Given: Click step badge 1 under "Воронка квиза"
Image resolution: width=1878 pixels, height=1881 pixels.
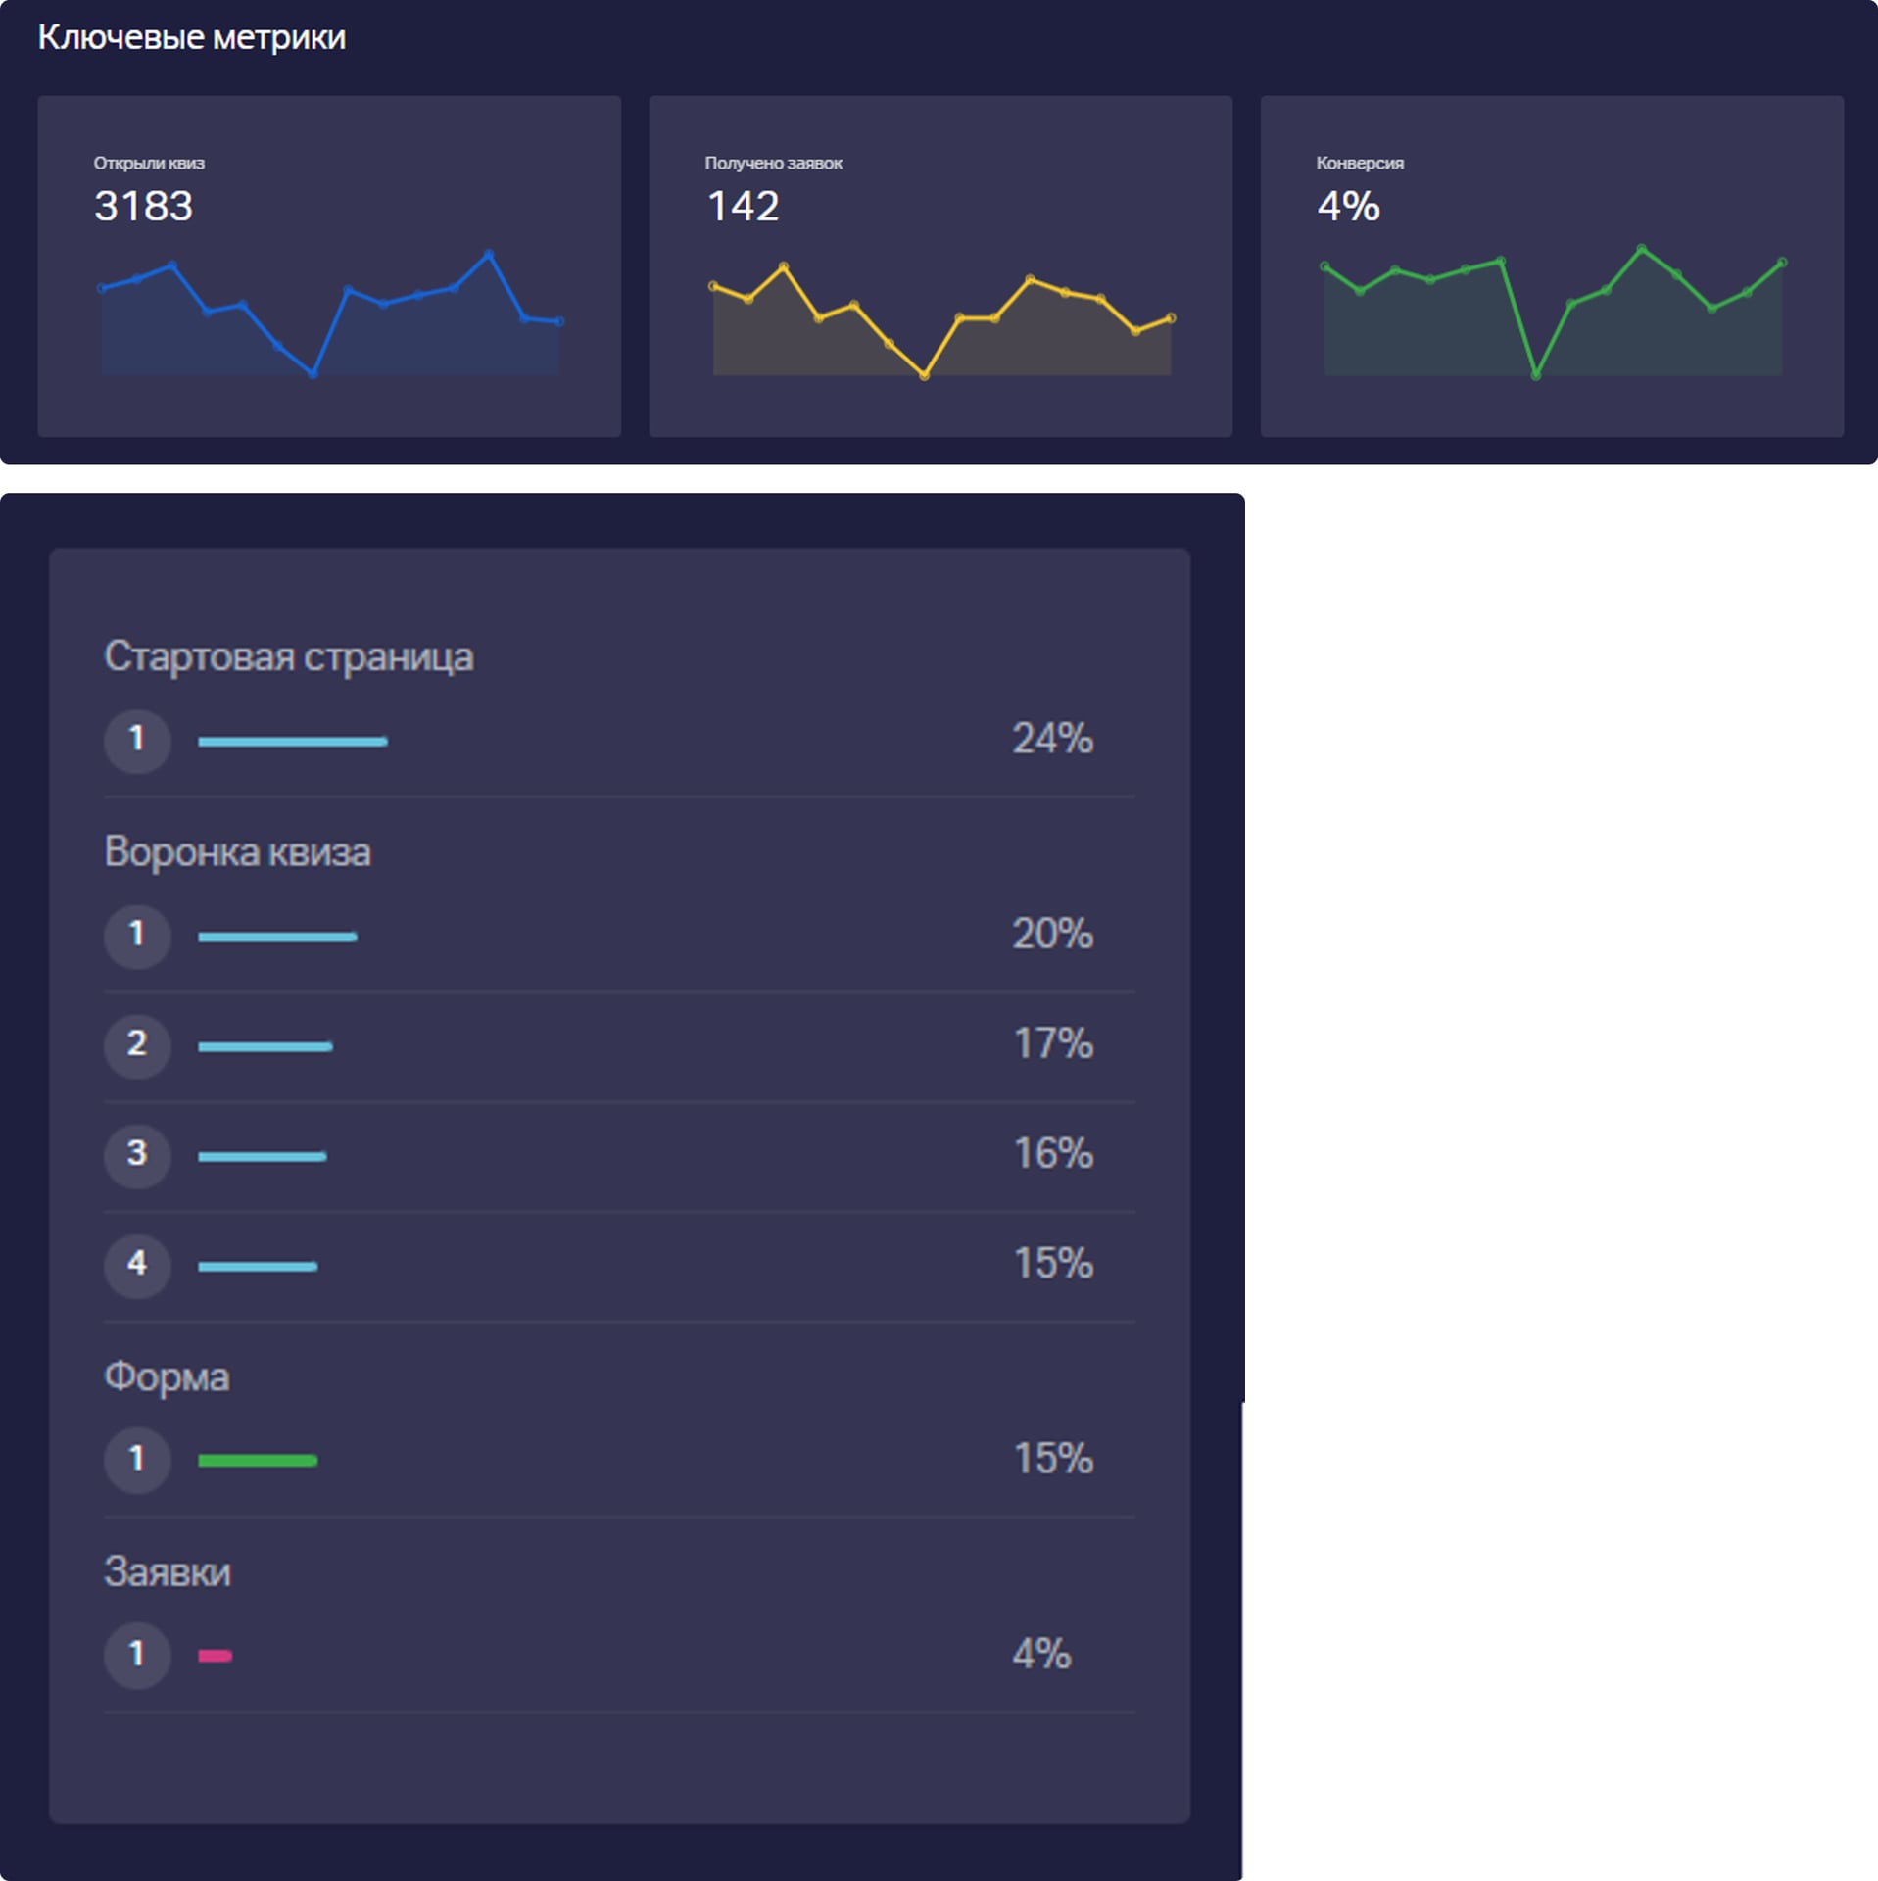Looking at the screenshot, I should (x=137, y=936).
